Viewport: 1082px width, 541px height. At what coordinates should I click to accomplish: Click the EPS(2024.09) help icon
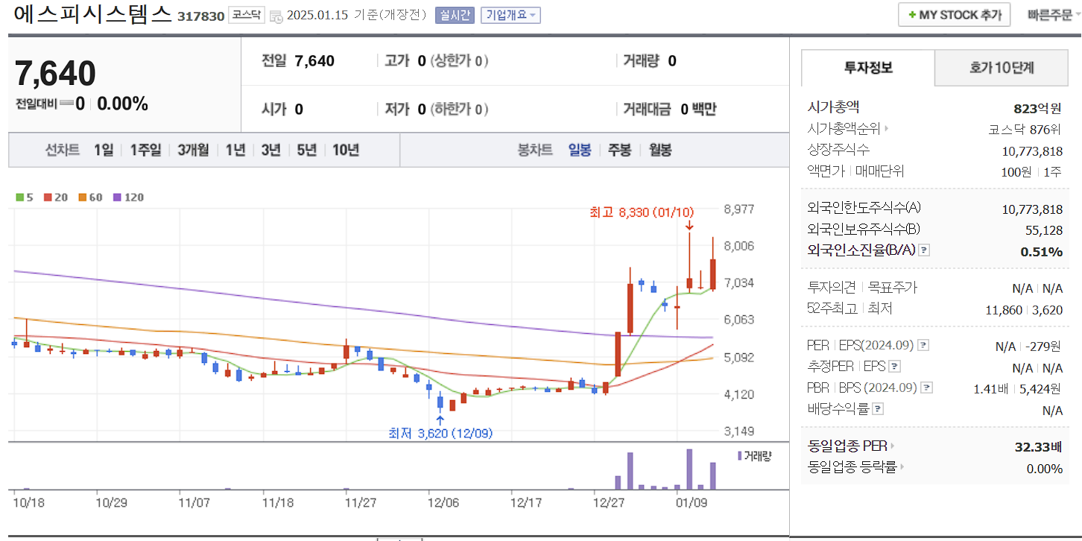pos(923,345)
